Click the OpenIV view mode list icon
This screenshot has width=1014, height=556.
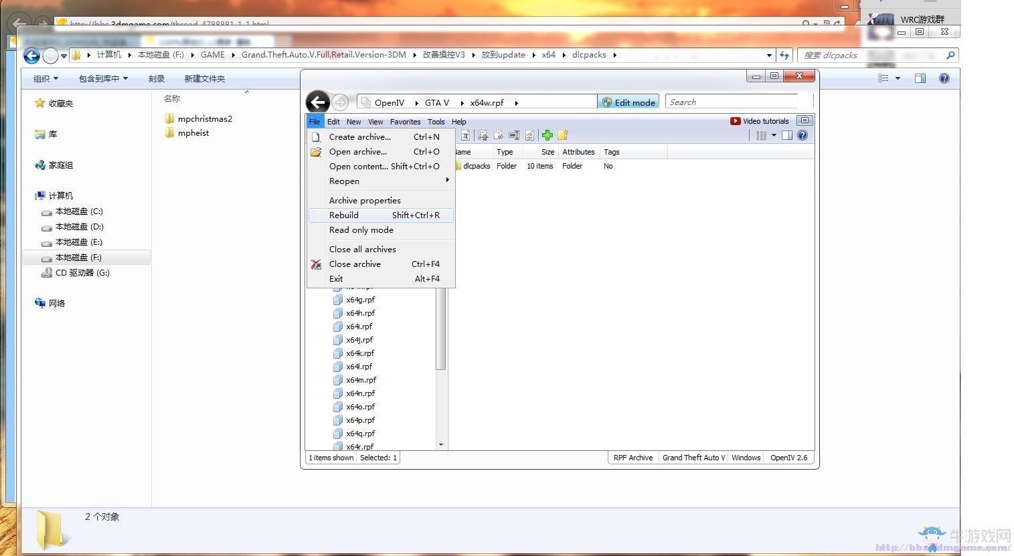761,135
